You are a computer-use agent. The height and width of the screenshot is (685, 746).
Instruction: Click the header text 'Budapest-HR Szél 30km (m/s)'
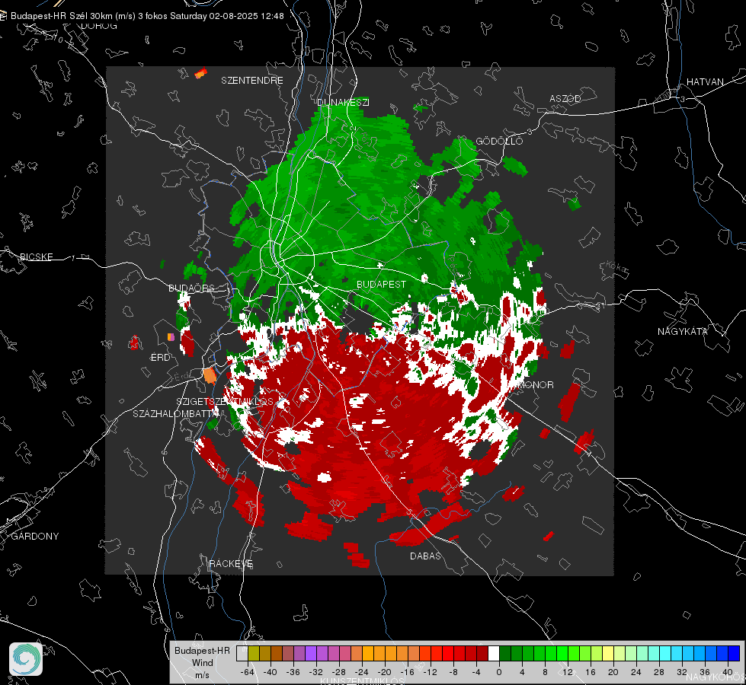(x=73, y=16)
